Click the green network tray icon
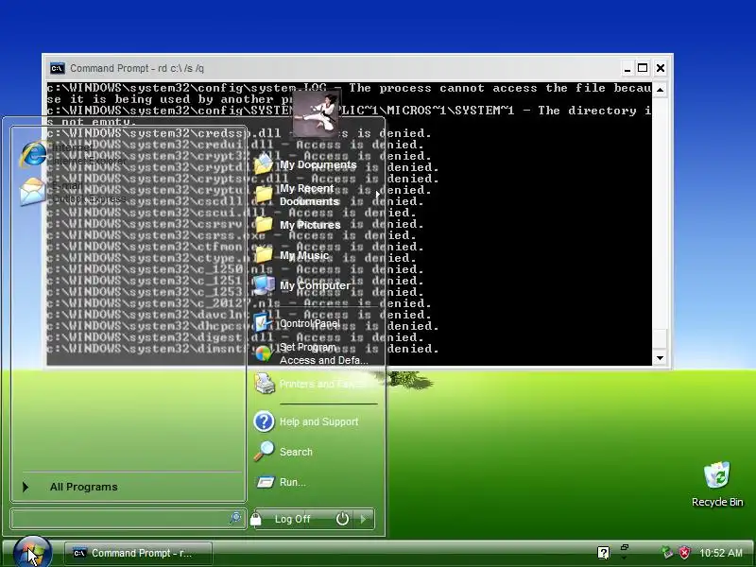Image resolution: width=756 pixels, height=567 pixels. coord(667,553)
